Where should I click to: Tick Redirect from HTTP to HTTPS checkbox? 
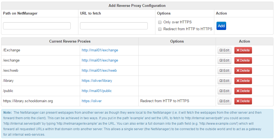160,29
